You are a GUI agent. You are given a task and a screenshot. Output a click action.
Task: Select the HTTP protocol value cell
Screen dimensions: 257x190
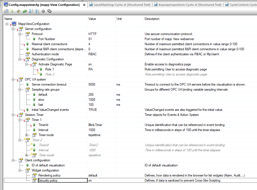[102, 34]
